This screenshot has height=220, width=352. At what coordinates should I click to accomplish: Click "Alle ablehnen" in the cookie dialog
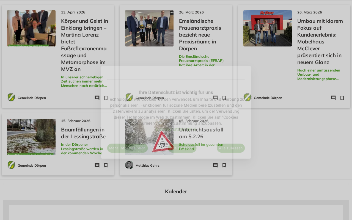click(x=182, y=148)
